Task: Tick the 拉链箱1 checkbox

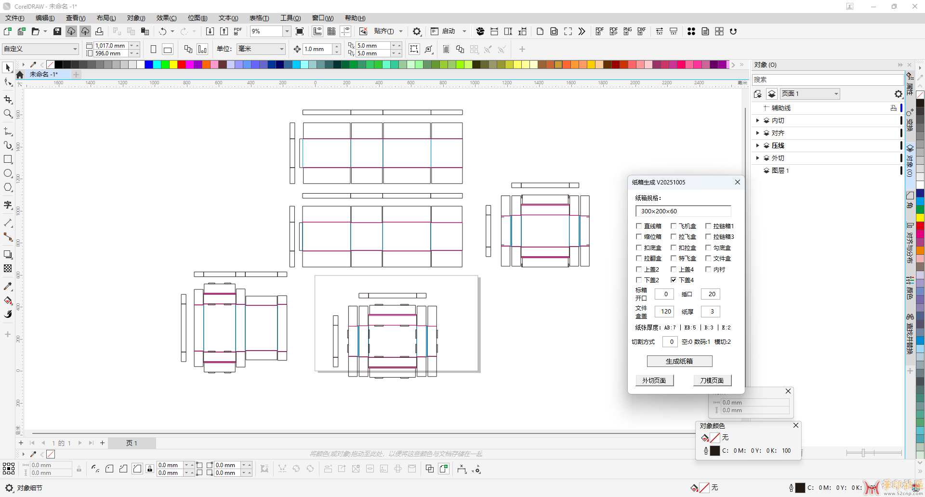Action: pyautogui.click(x=708, y=226)
